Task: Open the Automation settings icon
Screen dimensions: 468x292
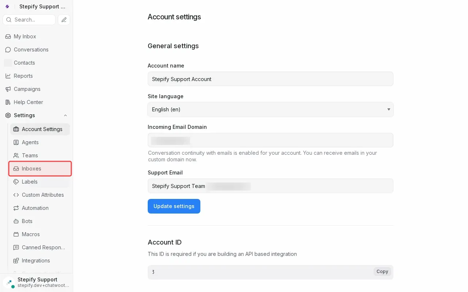Action: pyautogui.click(x=16, y=208)
